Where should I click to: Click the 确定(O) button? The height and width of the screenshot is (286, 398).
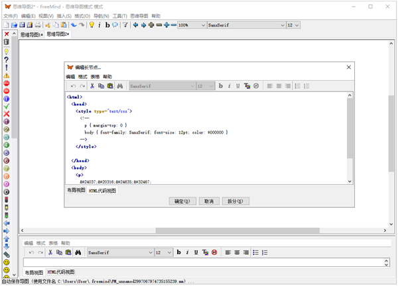182,201
